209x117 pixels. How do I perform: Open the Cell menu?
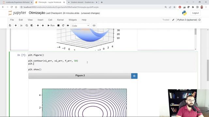point(50,20)
